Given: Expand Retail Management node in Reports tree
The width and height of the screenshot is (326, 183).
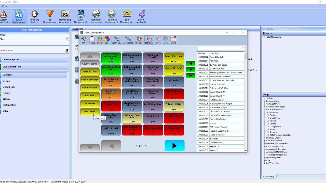Looking at the screenshot, I should 264,37.
